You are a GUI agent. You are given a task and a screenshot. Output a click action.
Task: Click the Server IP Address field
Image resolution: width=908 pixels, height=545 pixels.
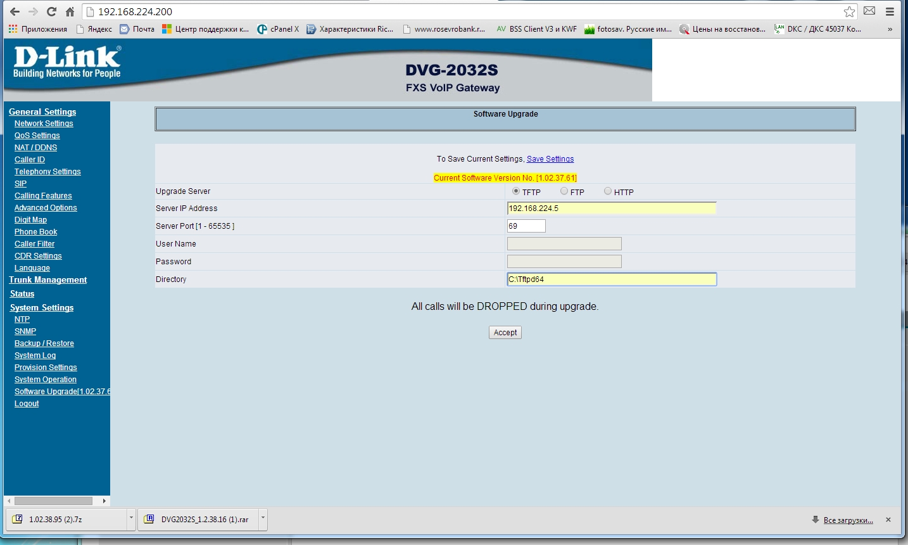(611, 208)
